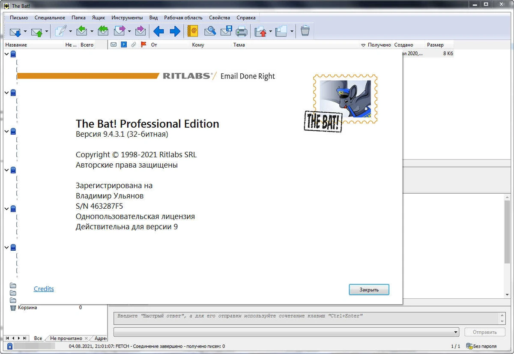Click the receive new mail toolbar icon
The image size is (514, 354).
pyautogui.click(x=15, y=32)
